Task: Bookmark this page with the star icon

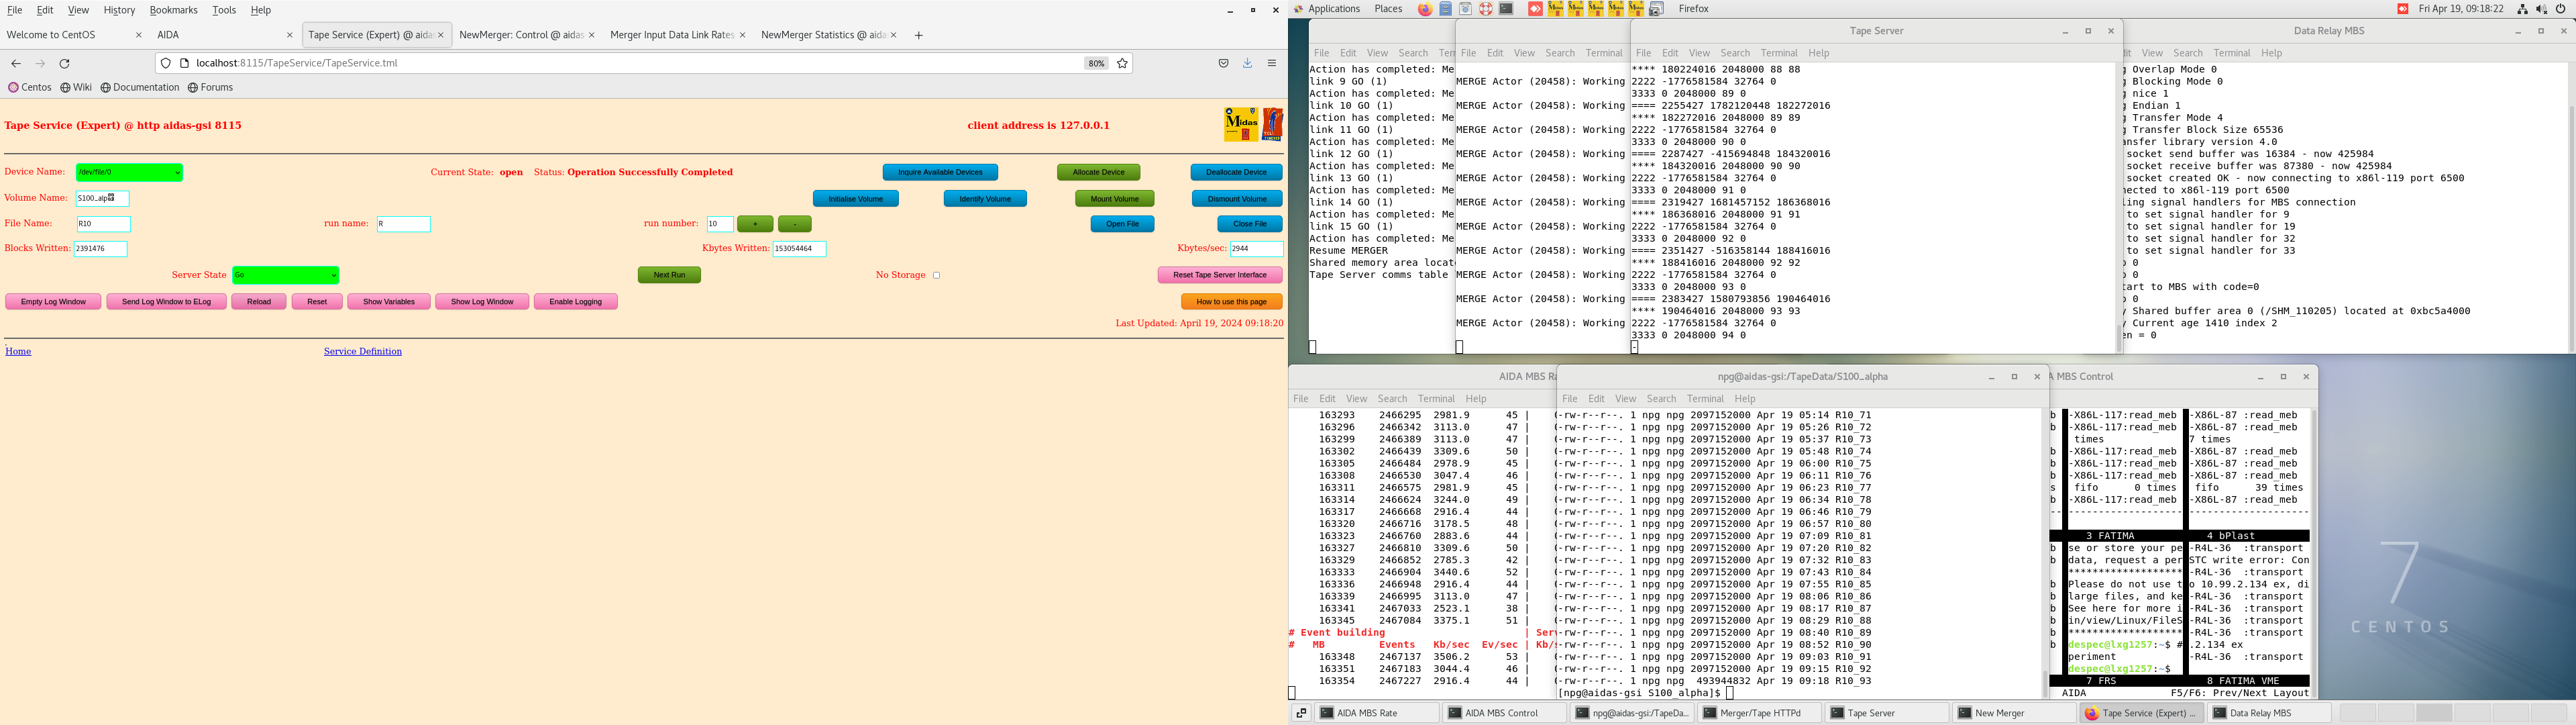Action: point(1122,63)
